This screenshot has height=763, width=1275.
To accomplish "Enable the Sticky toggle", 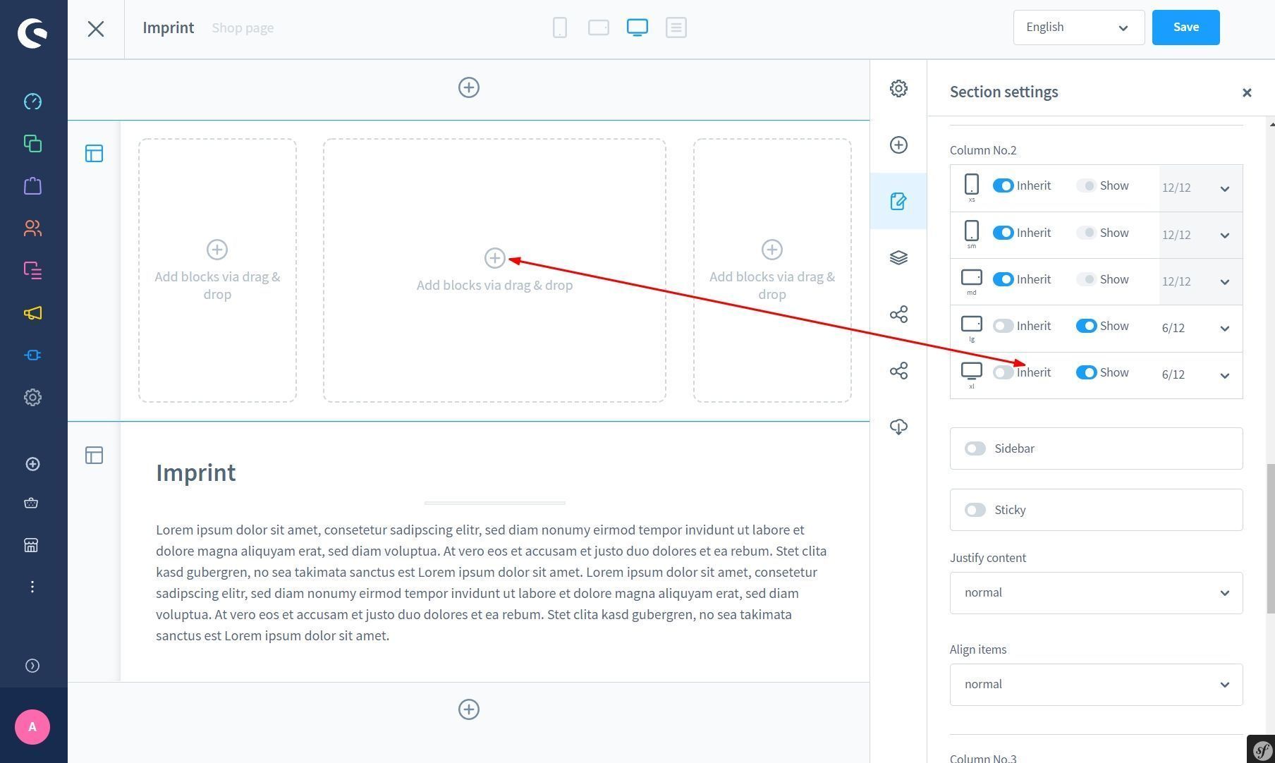I will tap(975, 510).
